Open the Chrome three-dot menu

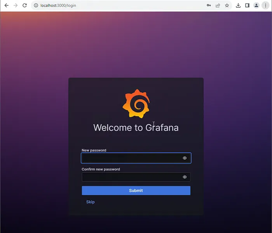(265, 5)
